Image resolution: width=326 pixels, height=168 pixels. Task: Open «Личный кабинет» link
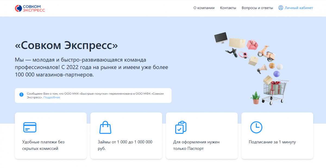point(299,8)
